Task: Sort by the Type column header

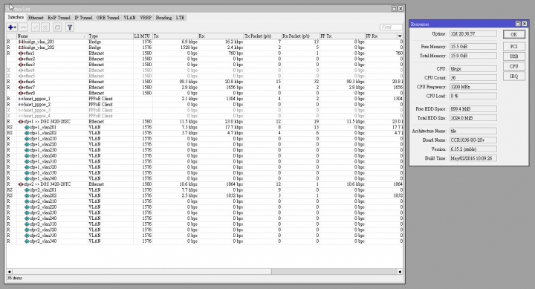Action: tap(111, 36)
